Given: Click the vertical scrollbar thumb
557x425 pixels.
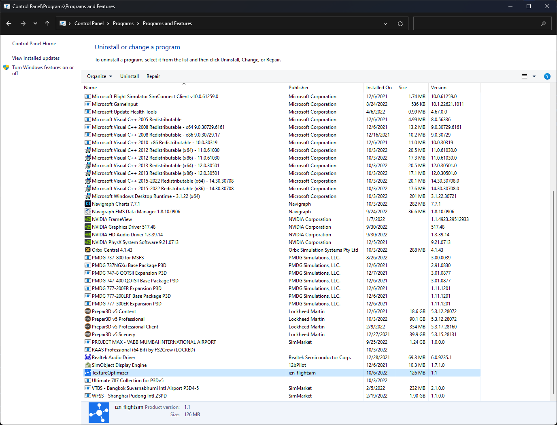Looking at the screenshot, I should [553, 292].
